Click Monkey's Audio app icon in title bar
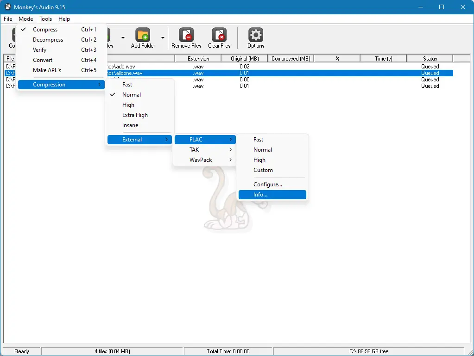This screenshot has height=356, width=474. [7, 7]
